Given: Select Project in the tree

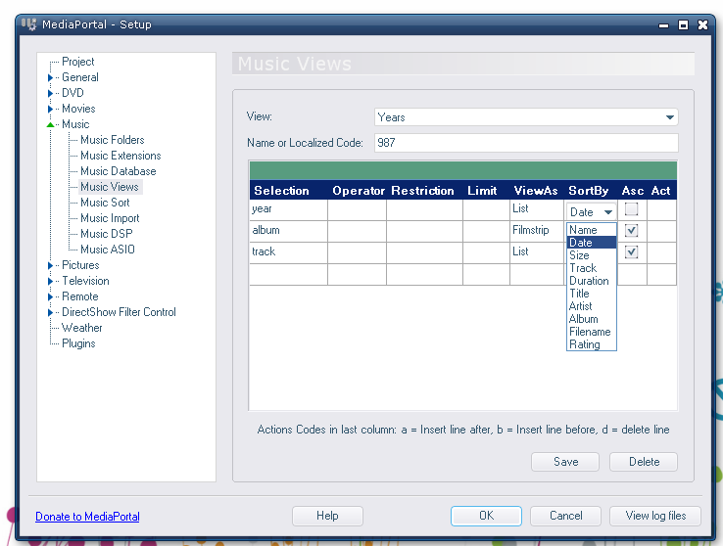Looking at the screenshot, I should pyautogui.click(x=78, y=62).
